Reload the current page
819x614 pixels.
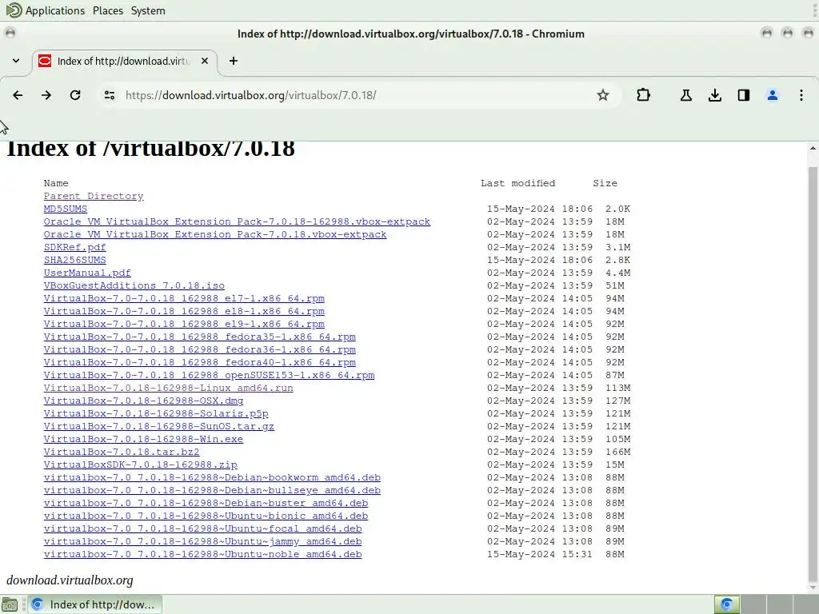75,95
